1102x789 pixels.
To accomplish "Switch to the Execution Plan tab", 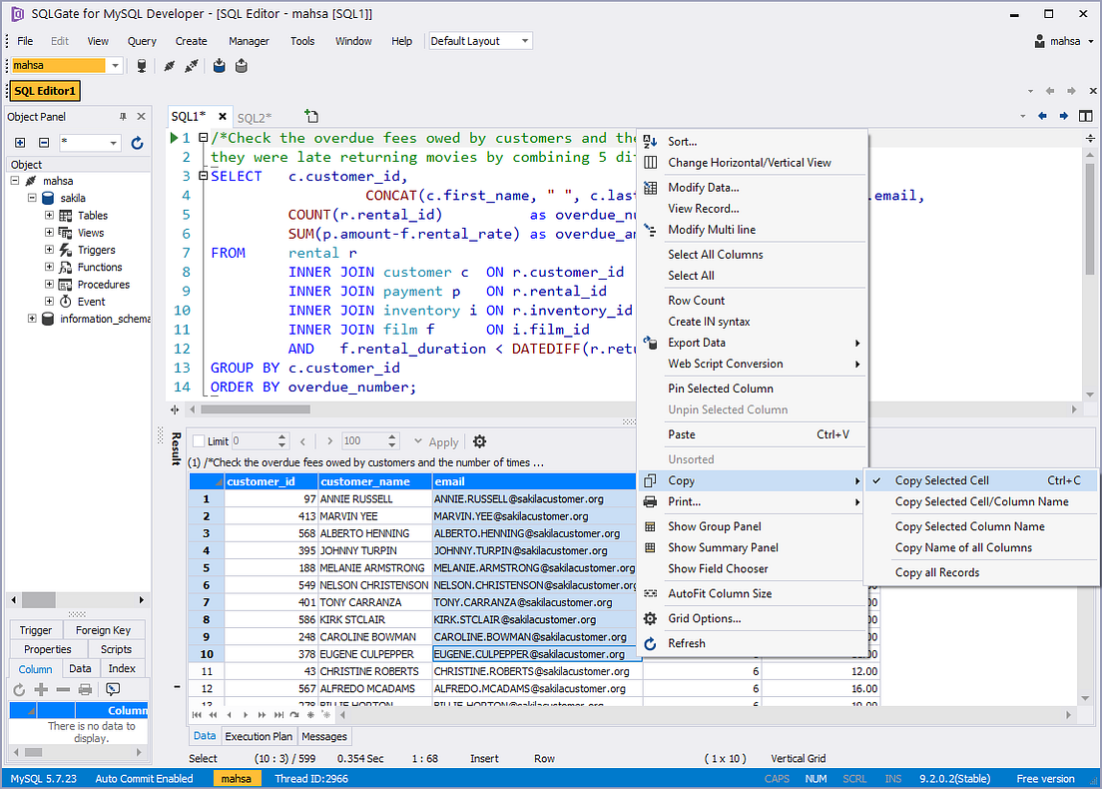I will pyautogui.click(x=258, y=736).
